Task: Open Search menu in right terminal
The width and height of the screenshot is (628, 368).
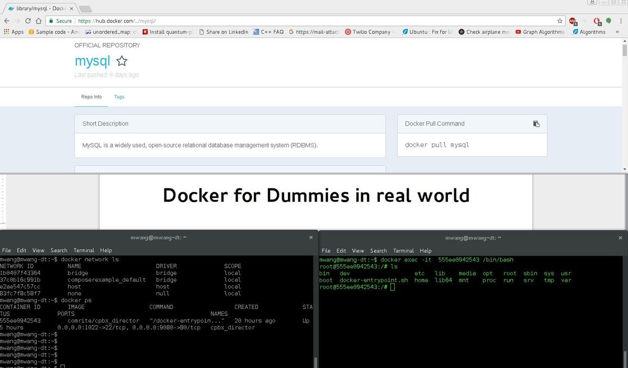Action: (378, 251)
